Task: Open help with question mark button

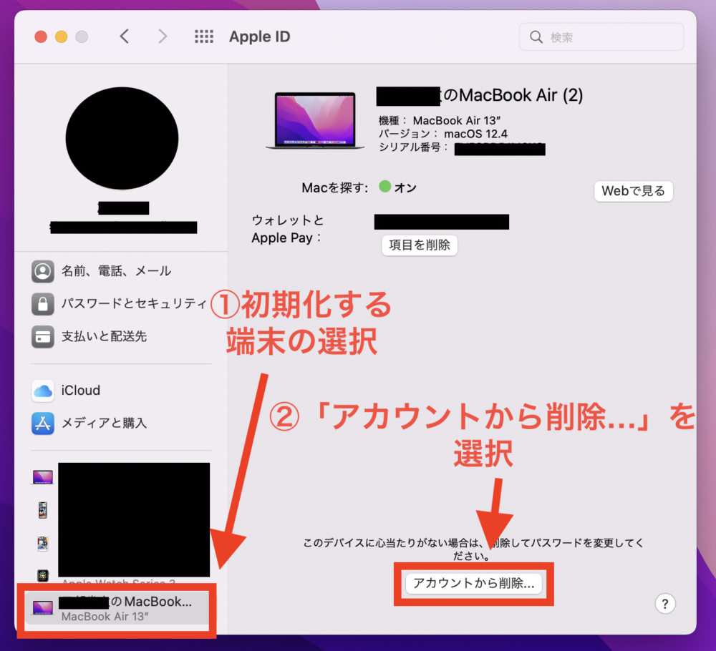Action: click(665, 604)
